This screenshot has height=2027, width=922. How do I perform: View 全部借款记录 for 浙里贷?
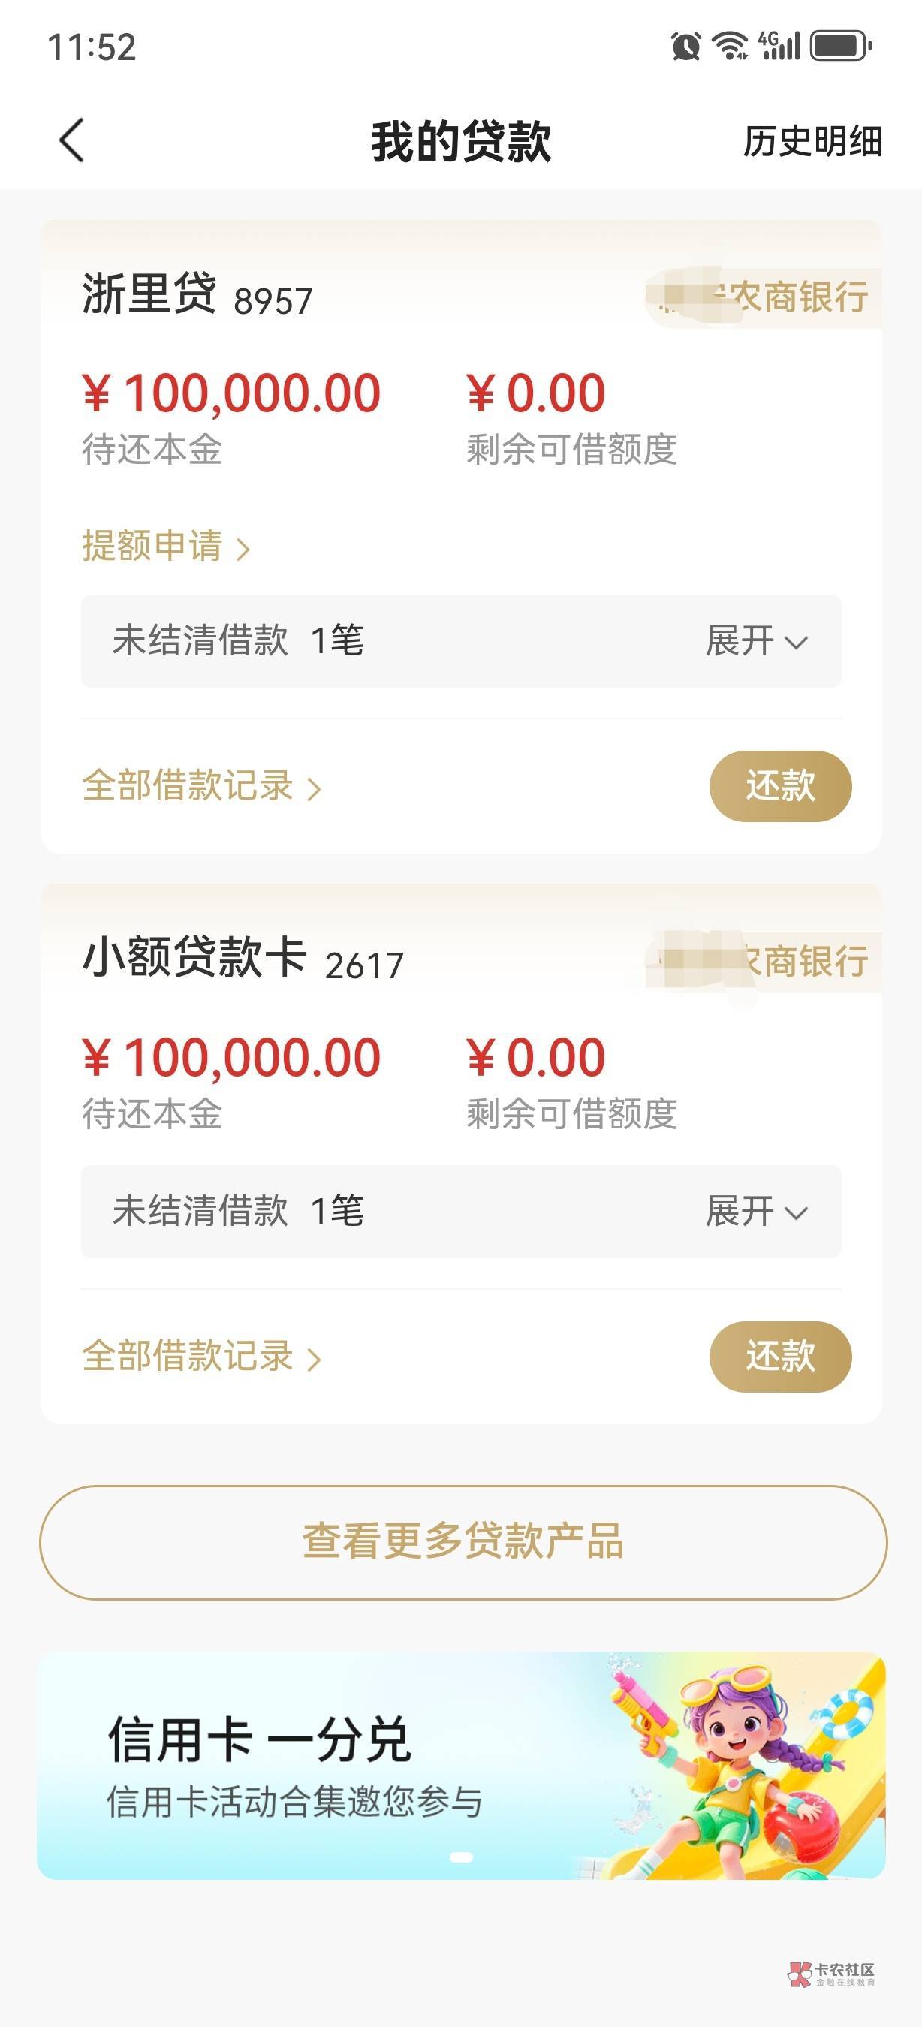201,786
